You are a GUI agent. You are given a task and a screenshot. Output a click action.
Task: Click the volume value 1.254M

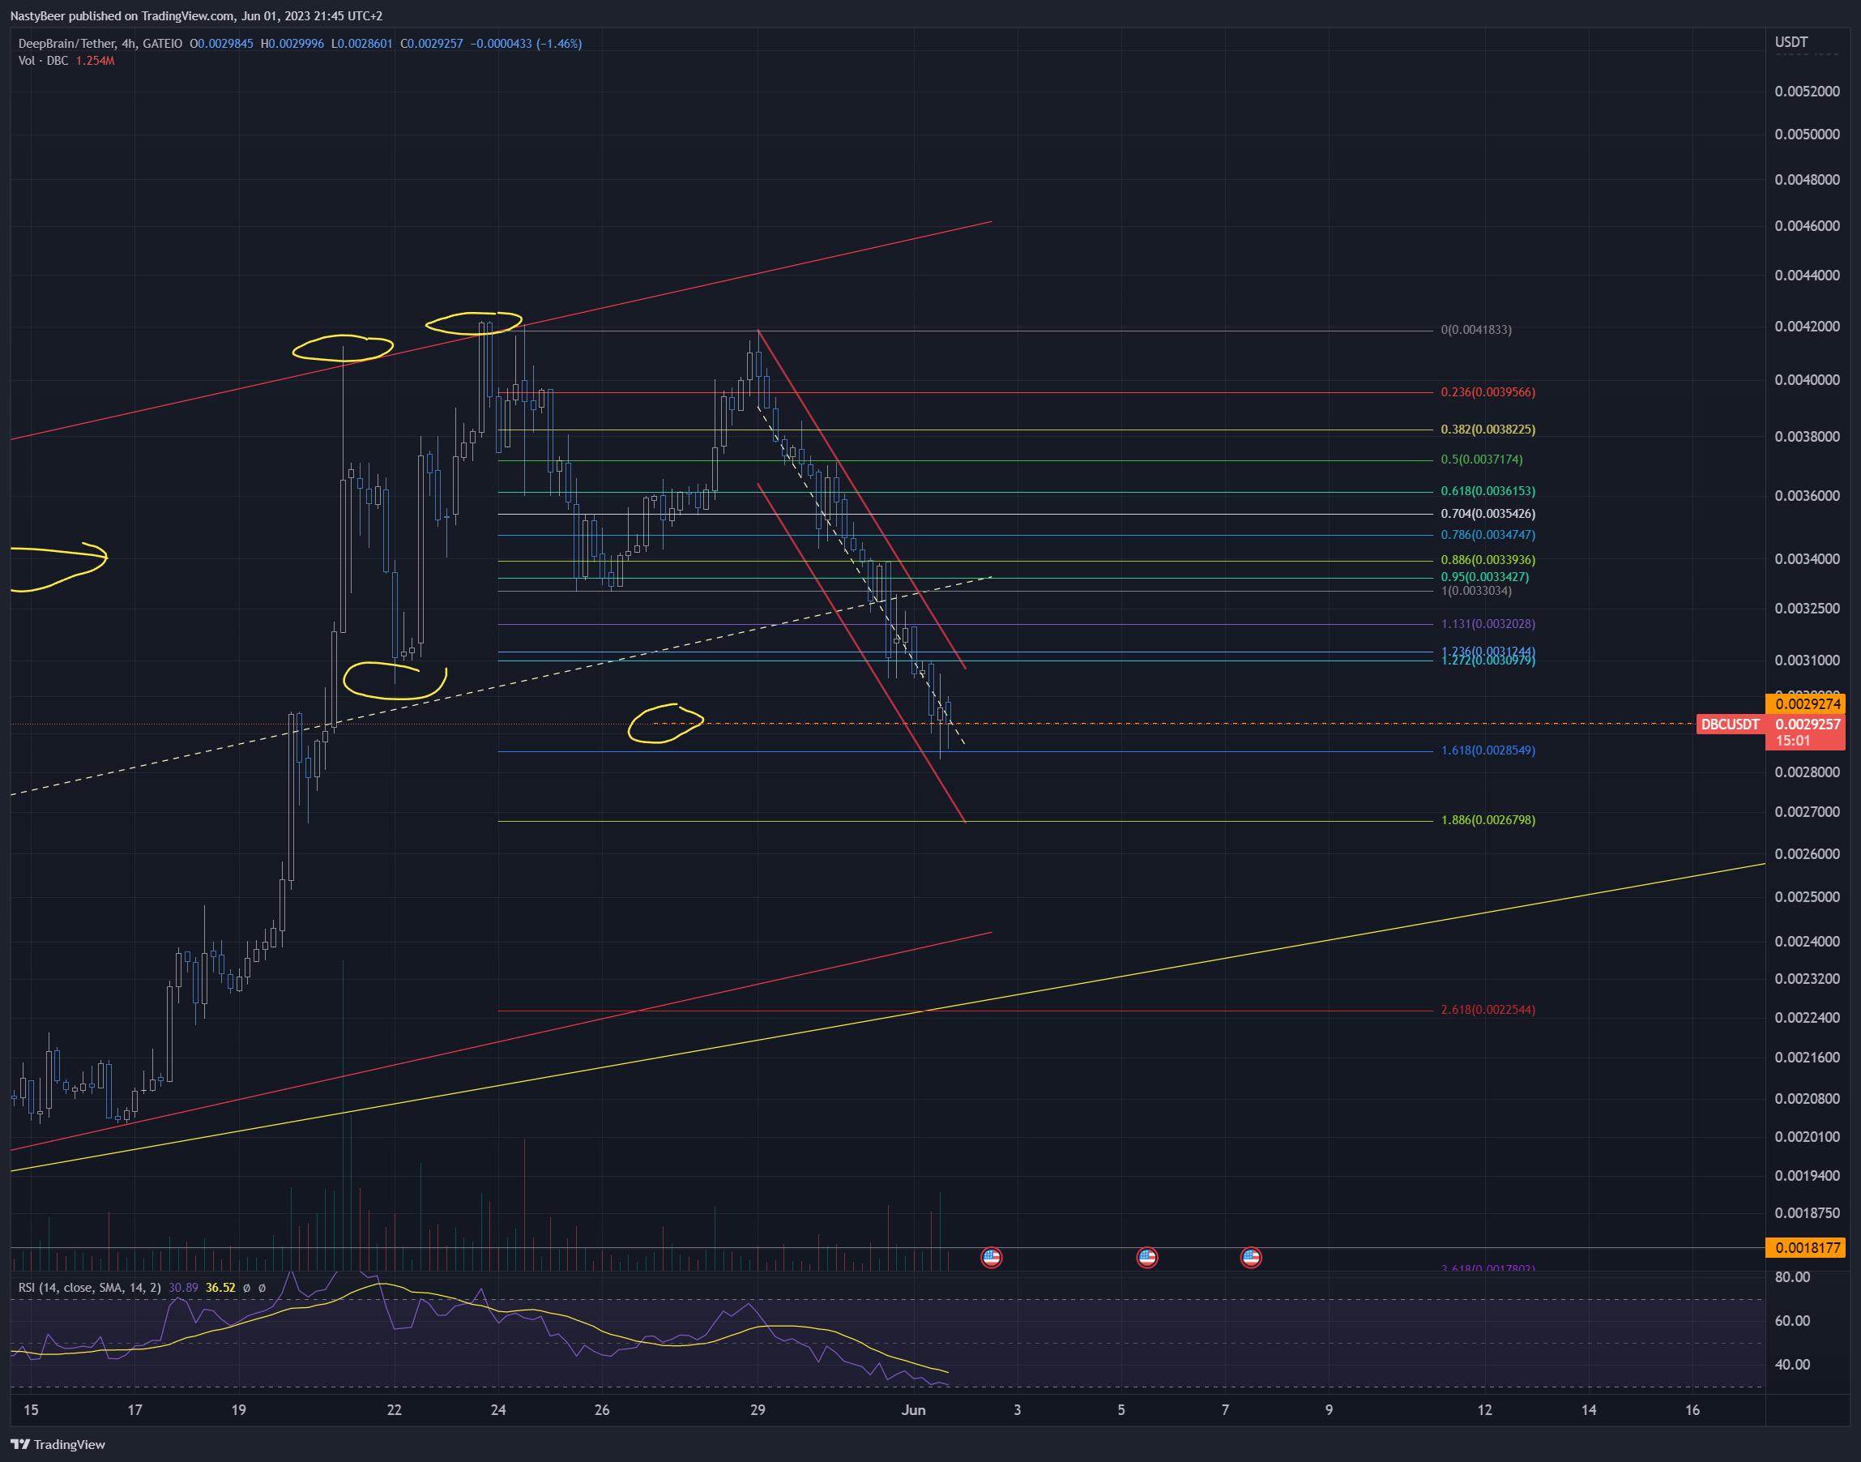(95, 61)
